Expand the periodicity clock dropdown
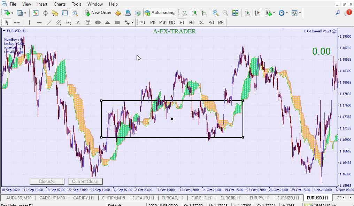Screen dimensions: 354x206 [287, 13]
